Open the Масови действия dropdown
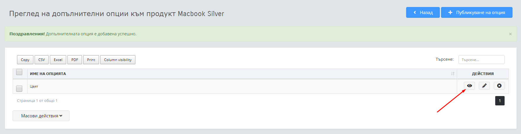The height and width of the screenshot is (134, 521). tap(41, 116)
